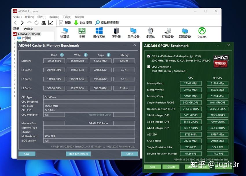This screenshot has height=176, width=246.
Task: Click Save in Cache & Memory Benchmark
Action: coord(27,154)
